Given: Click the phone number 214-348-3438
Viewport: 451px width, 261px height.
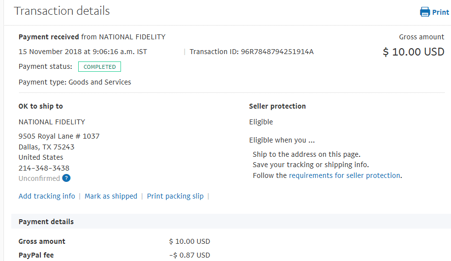Looking at the screenshot, I should pyautogui.click(x=44, y=168).
